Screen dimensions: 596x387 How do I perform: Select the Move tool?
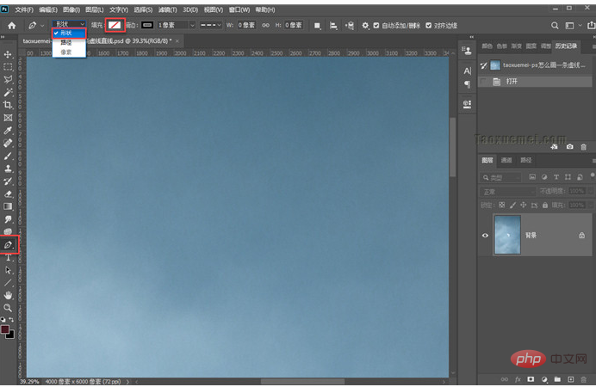tap(9, 55)
